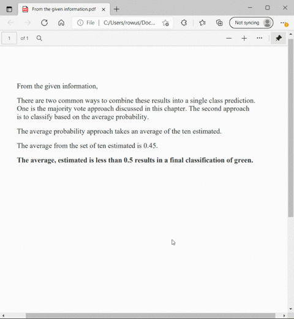Open the Favorites list

click(x=202, y=23)
